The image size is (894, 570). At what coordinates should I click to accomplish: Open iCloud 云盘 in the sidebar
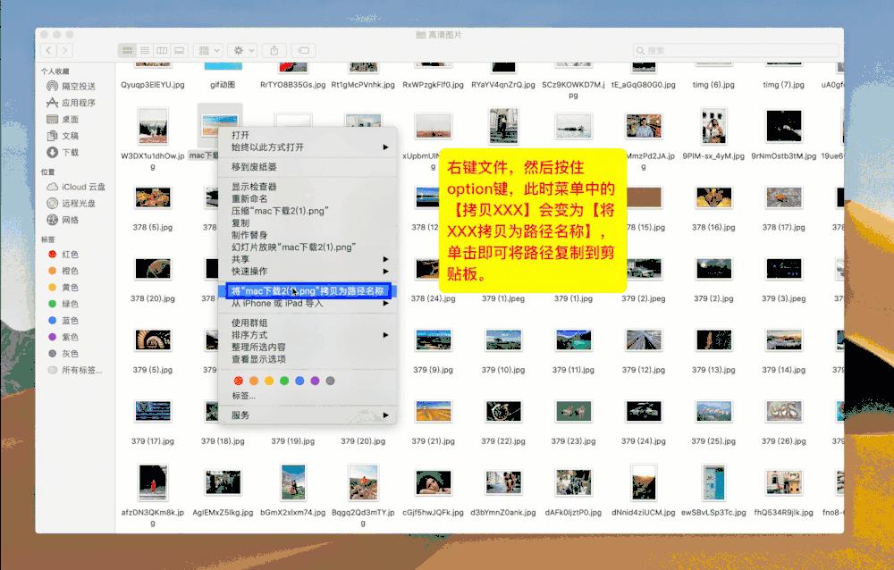(76, 187)
